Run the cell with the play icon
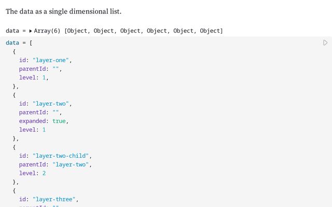This screenshot has height=207, width=332. click(325, 43)
